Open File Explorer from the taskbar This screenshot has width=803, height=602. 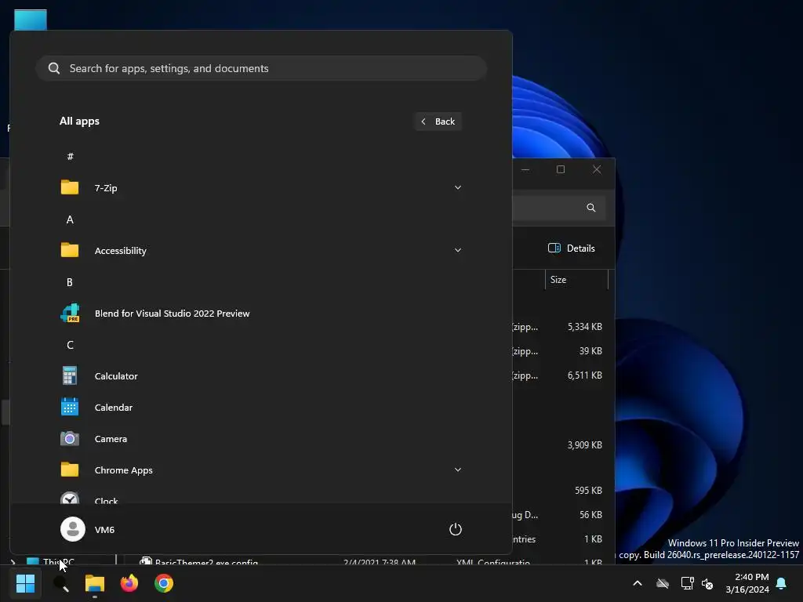(x=95, y=583)
